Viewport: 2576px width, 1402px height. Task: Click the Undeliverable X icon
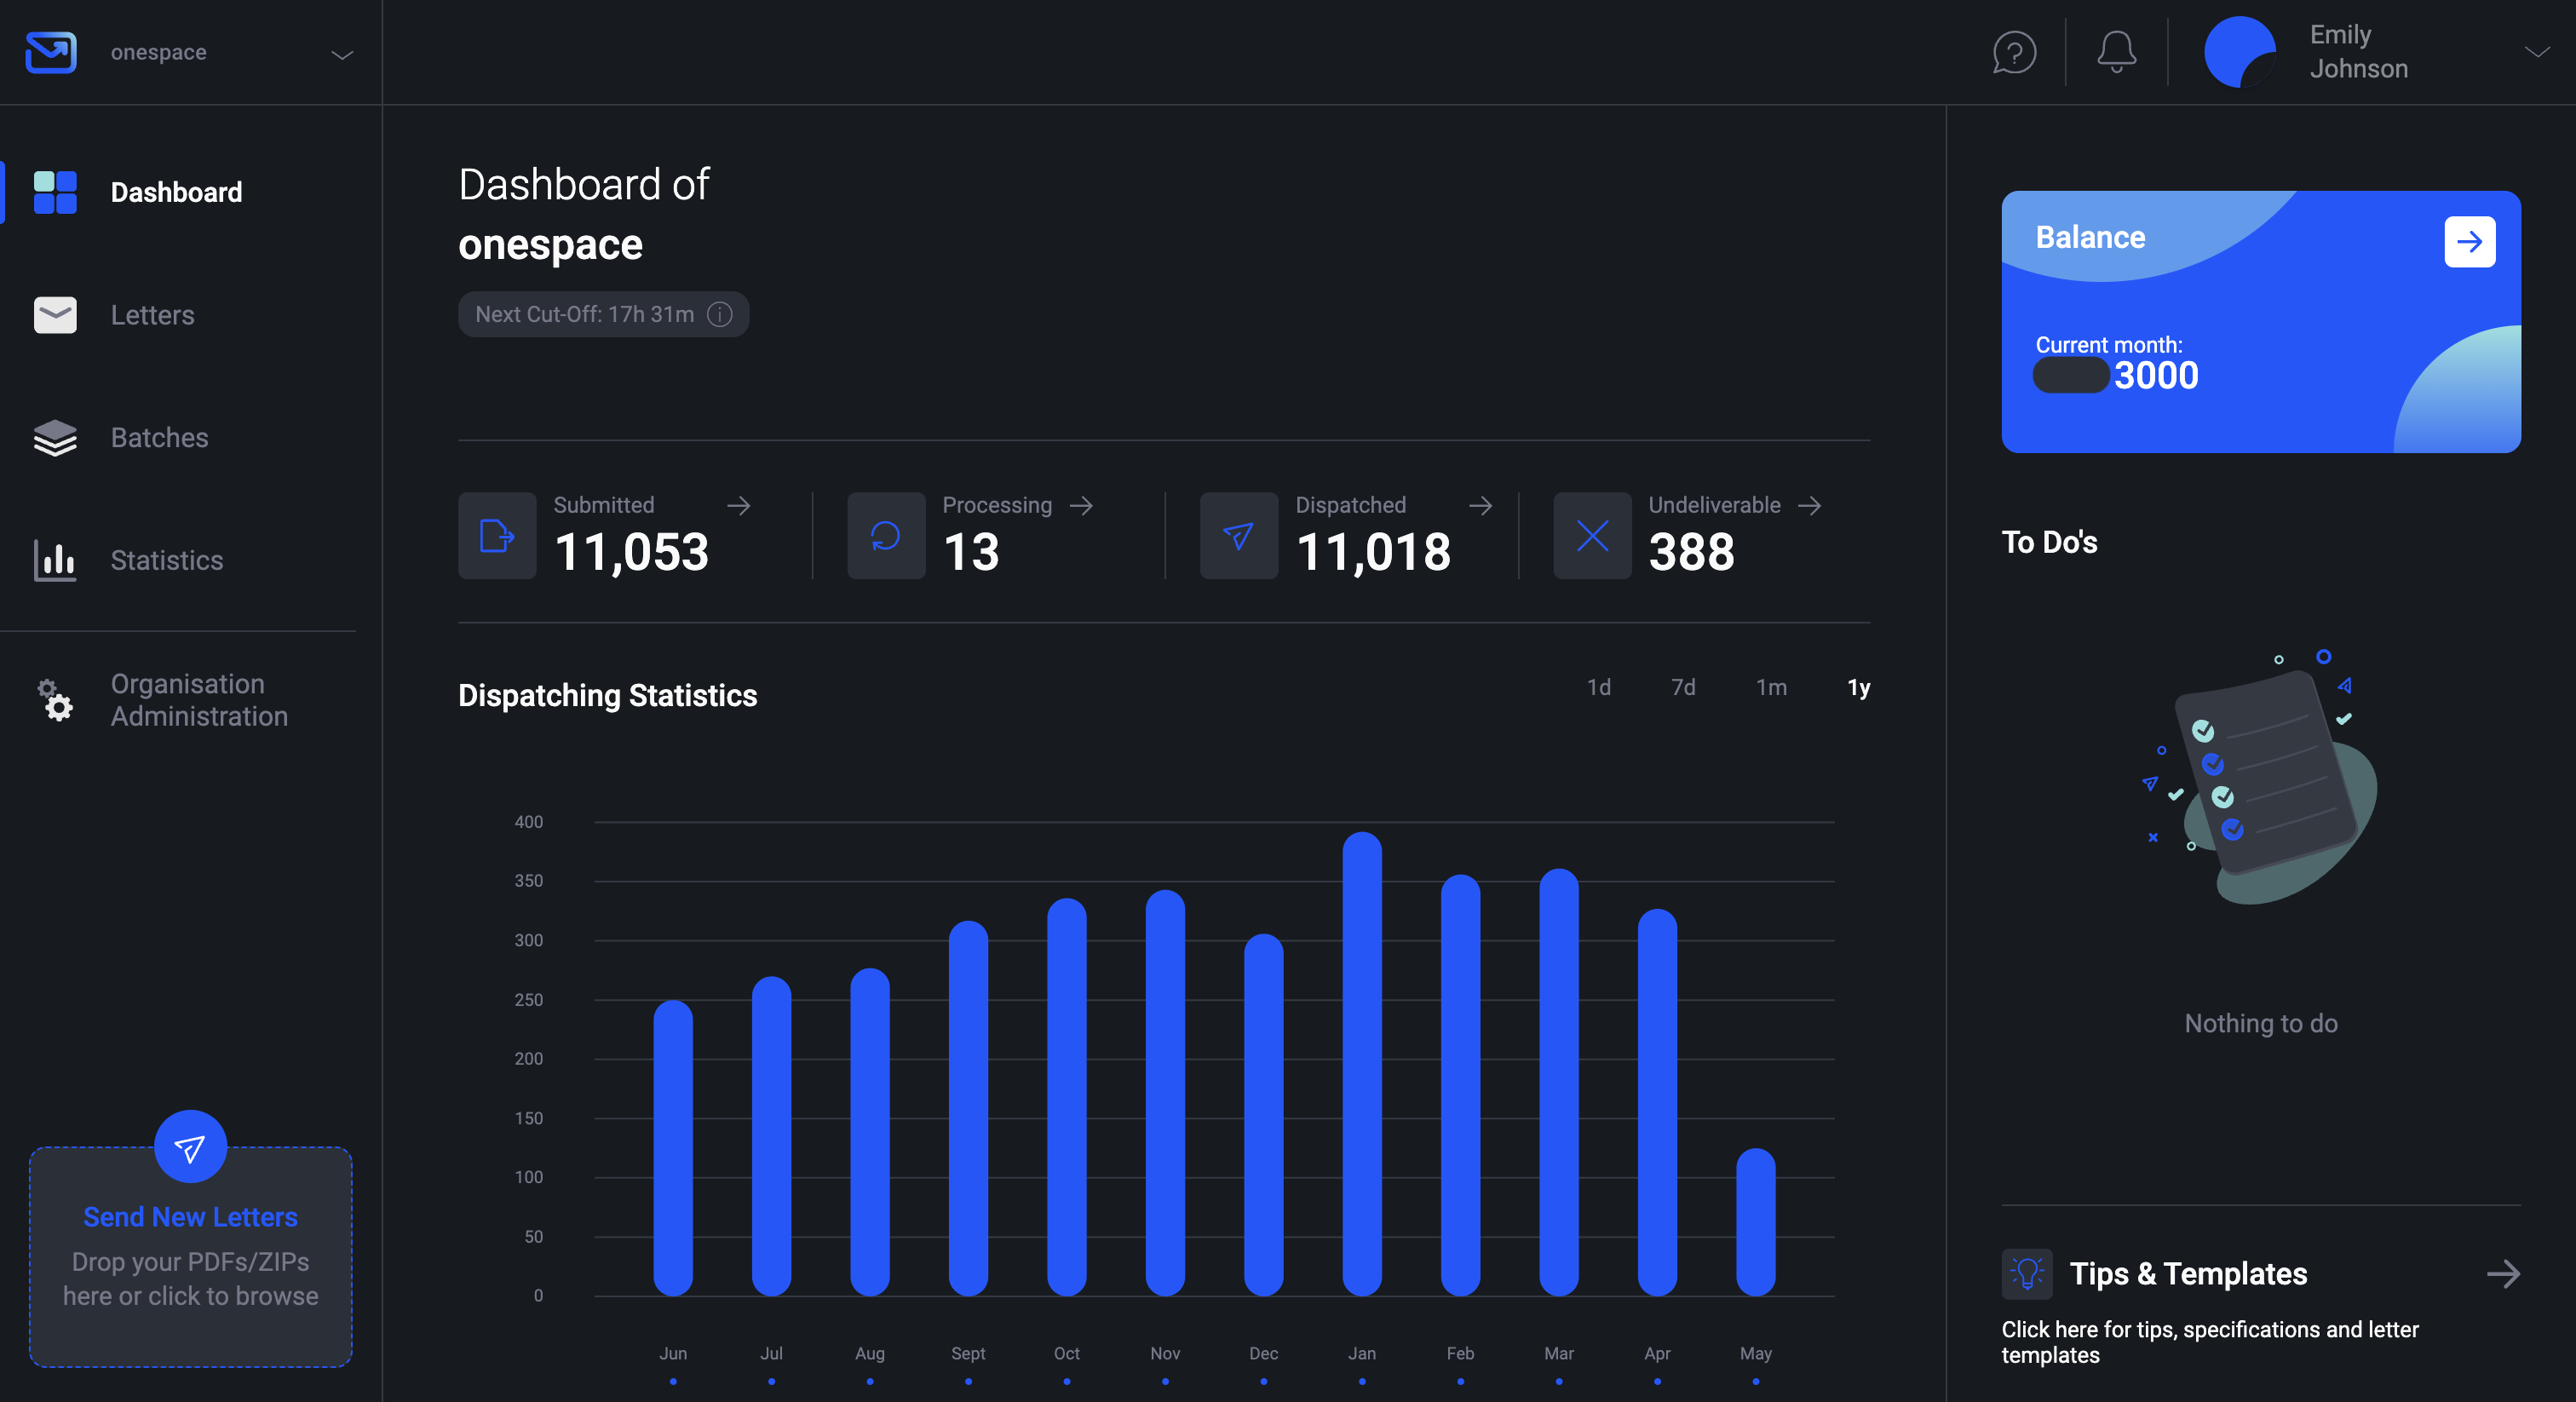pos(1591,536)
